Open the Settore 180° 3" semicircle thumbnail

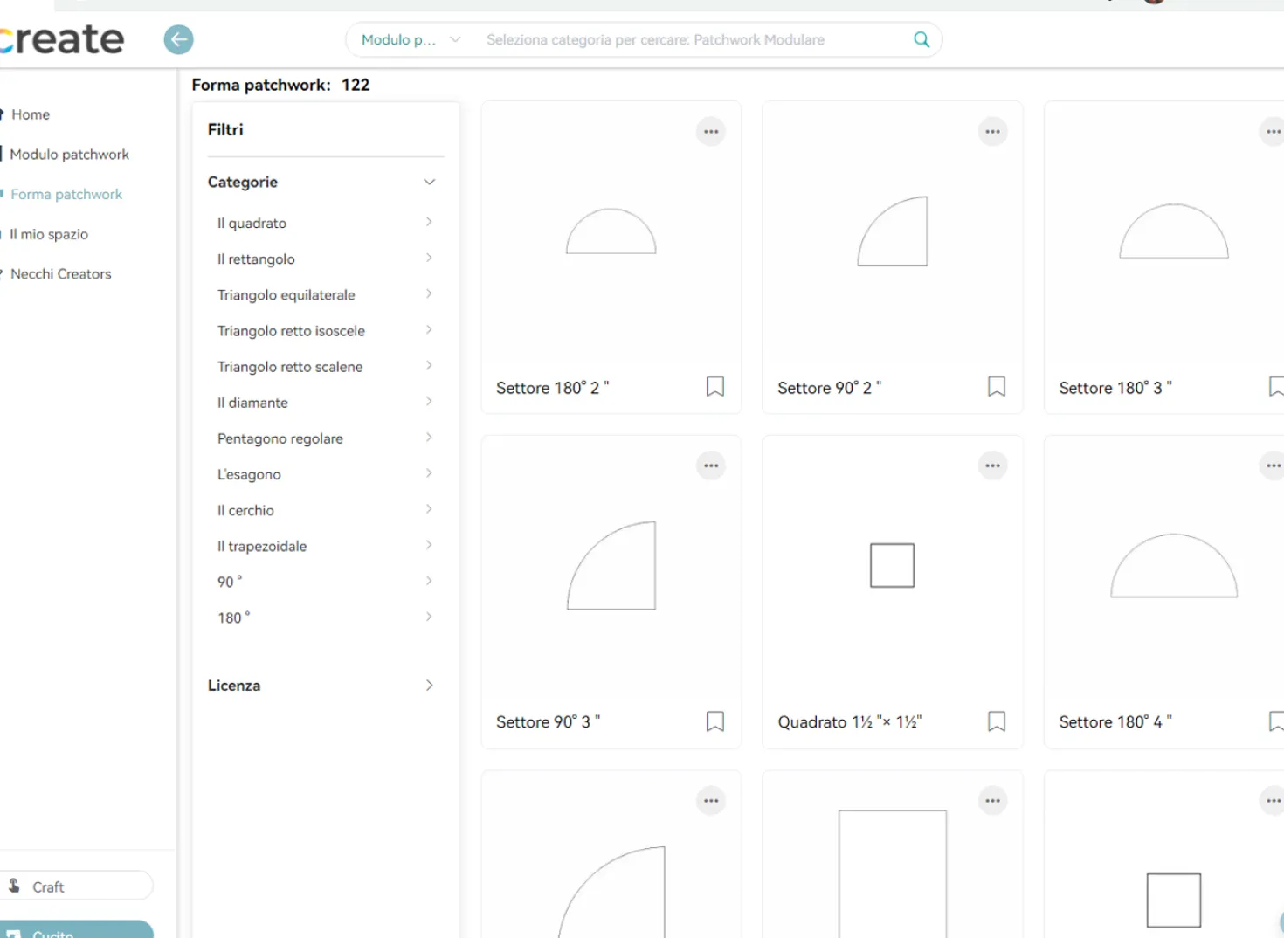[1174, 231]
